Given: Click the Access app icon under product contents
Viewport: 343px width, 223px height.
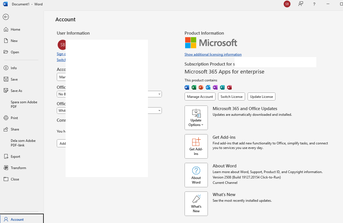Looking at the screenshot, I should [229, 87].
